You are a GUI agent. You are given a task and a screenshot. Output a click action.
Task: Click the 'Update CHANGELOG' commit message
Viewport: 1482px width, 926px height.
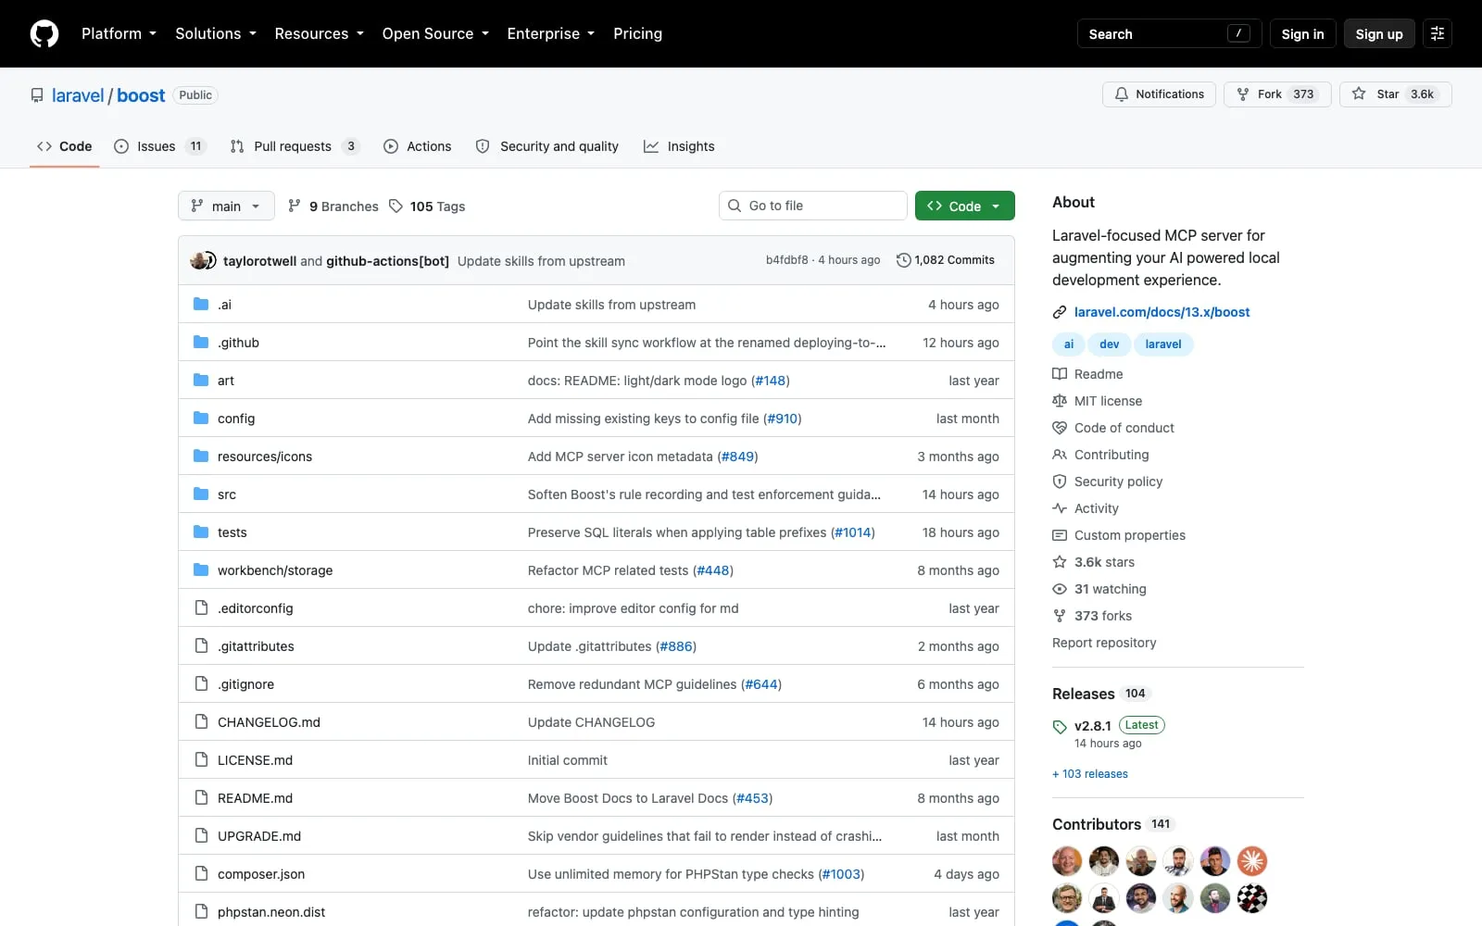pos(591,722)
